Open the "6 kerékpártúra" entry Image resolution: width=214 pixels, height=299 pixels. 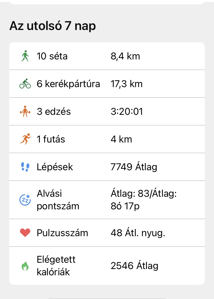(x=68, y=84)
